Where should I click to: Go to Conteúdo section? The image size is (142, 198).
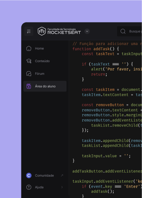(x=45, y=61)
